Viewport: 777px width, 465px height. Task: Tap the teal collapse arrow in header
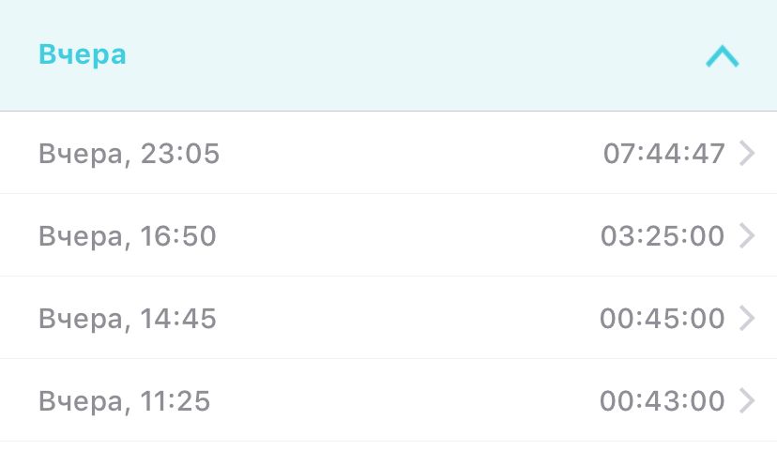(x=722, y=57)
